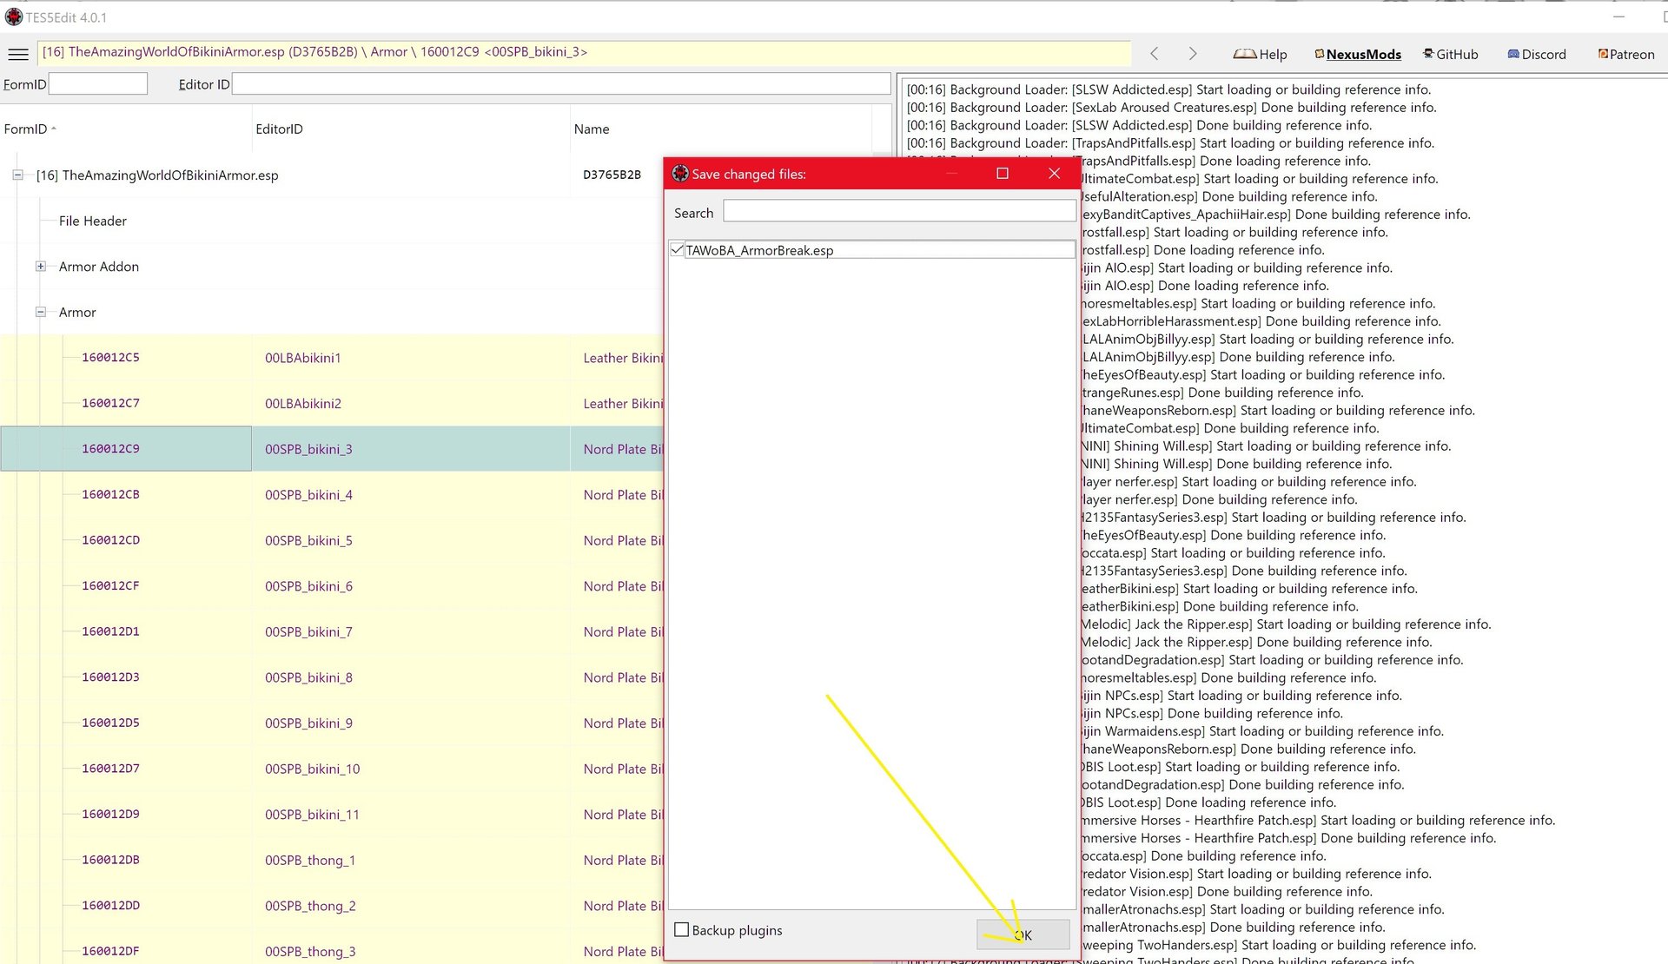Open the Patreon link
The height and width of the screenshot is (964, 1668).
pos(1626,54)
